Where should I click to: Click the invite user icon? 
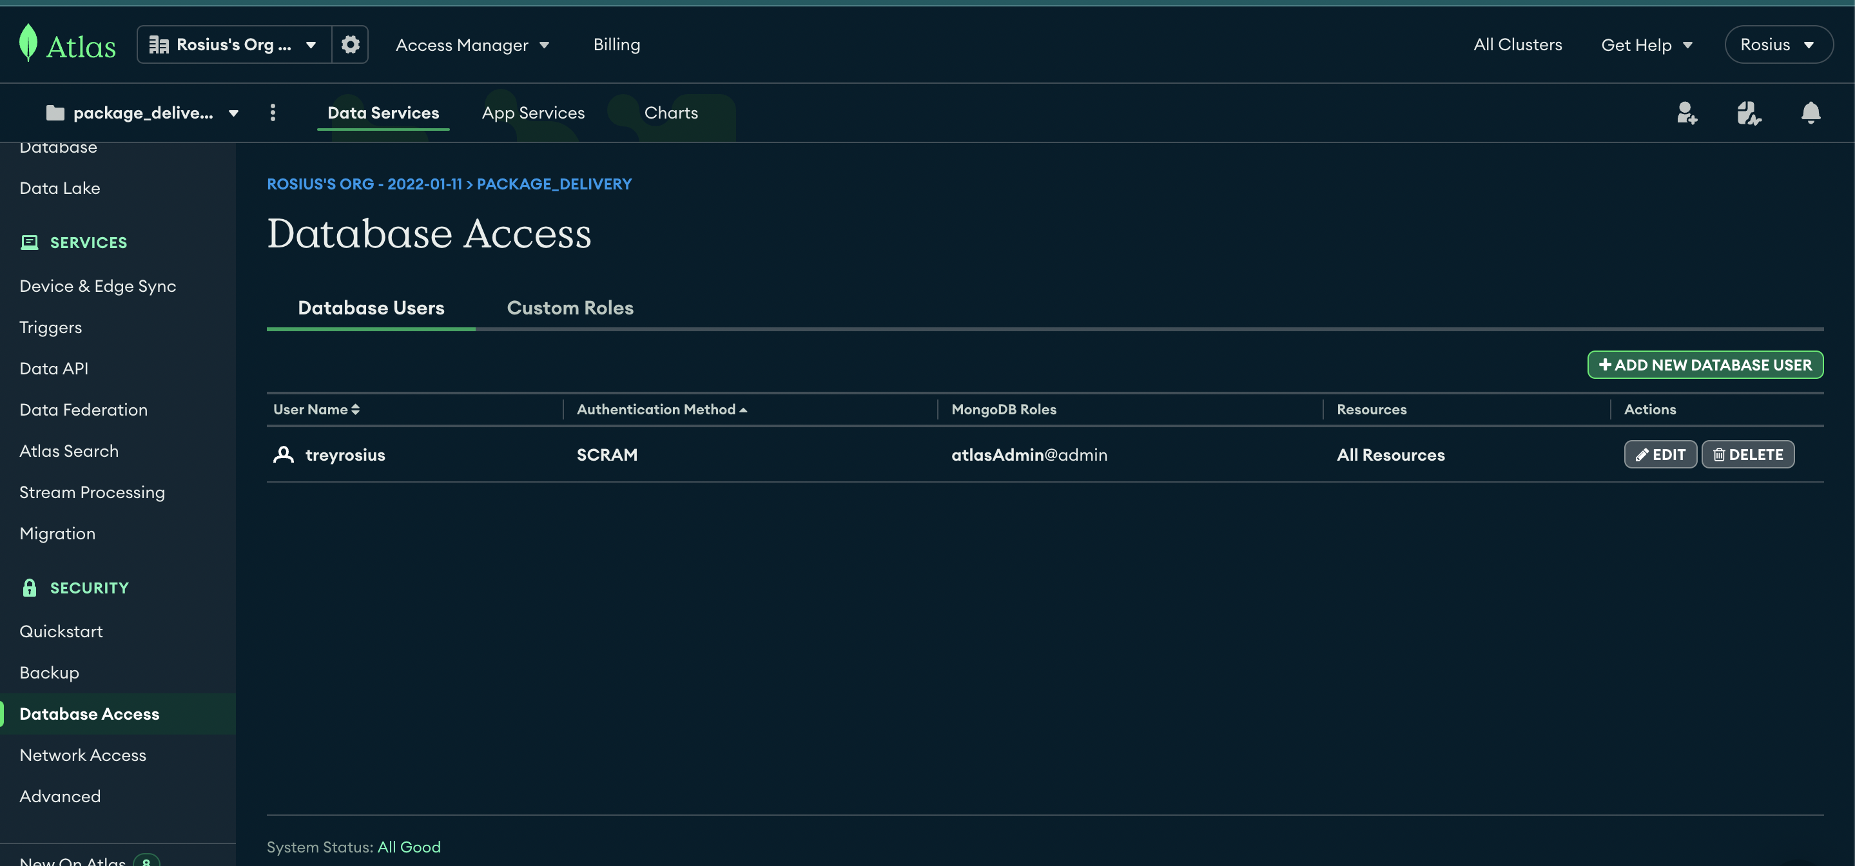point(1687,113)
